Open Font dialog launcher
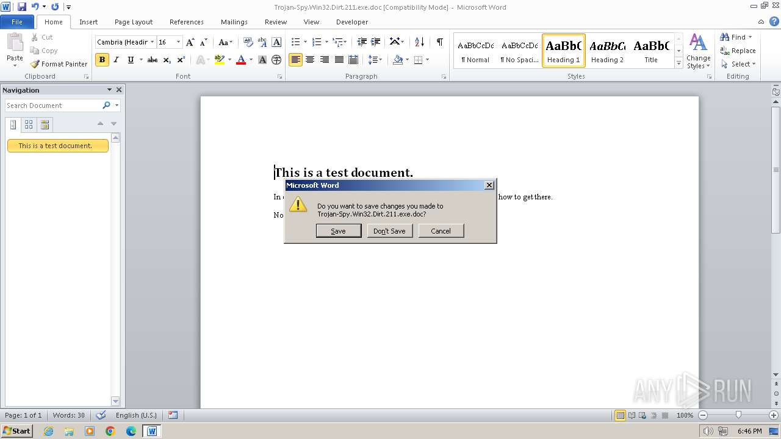Viewport: 781px width, 439px height. 280,77
